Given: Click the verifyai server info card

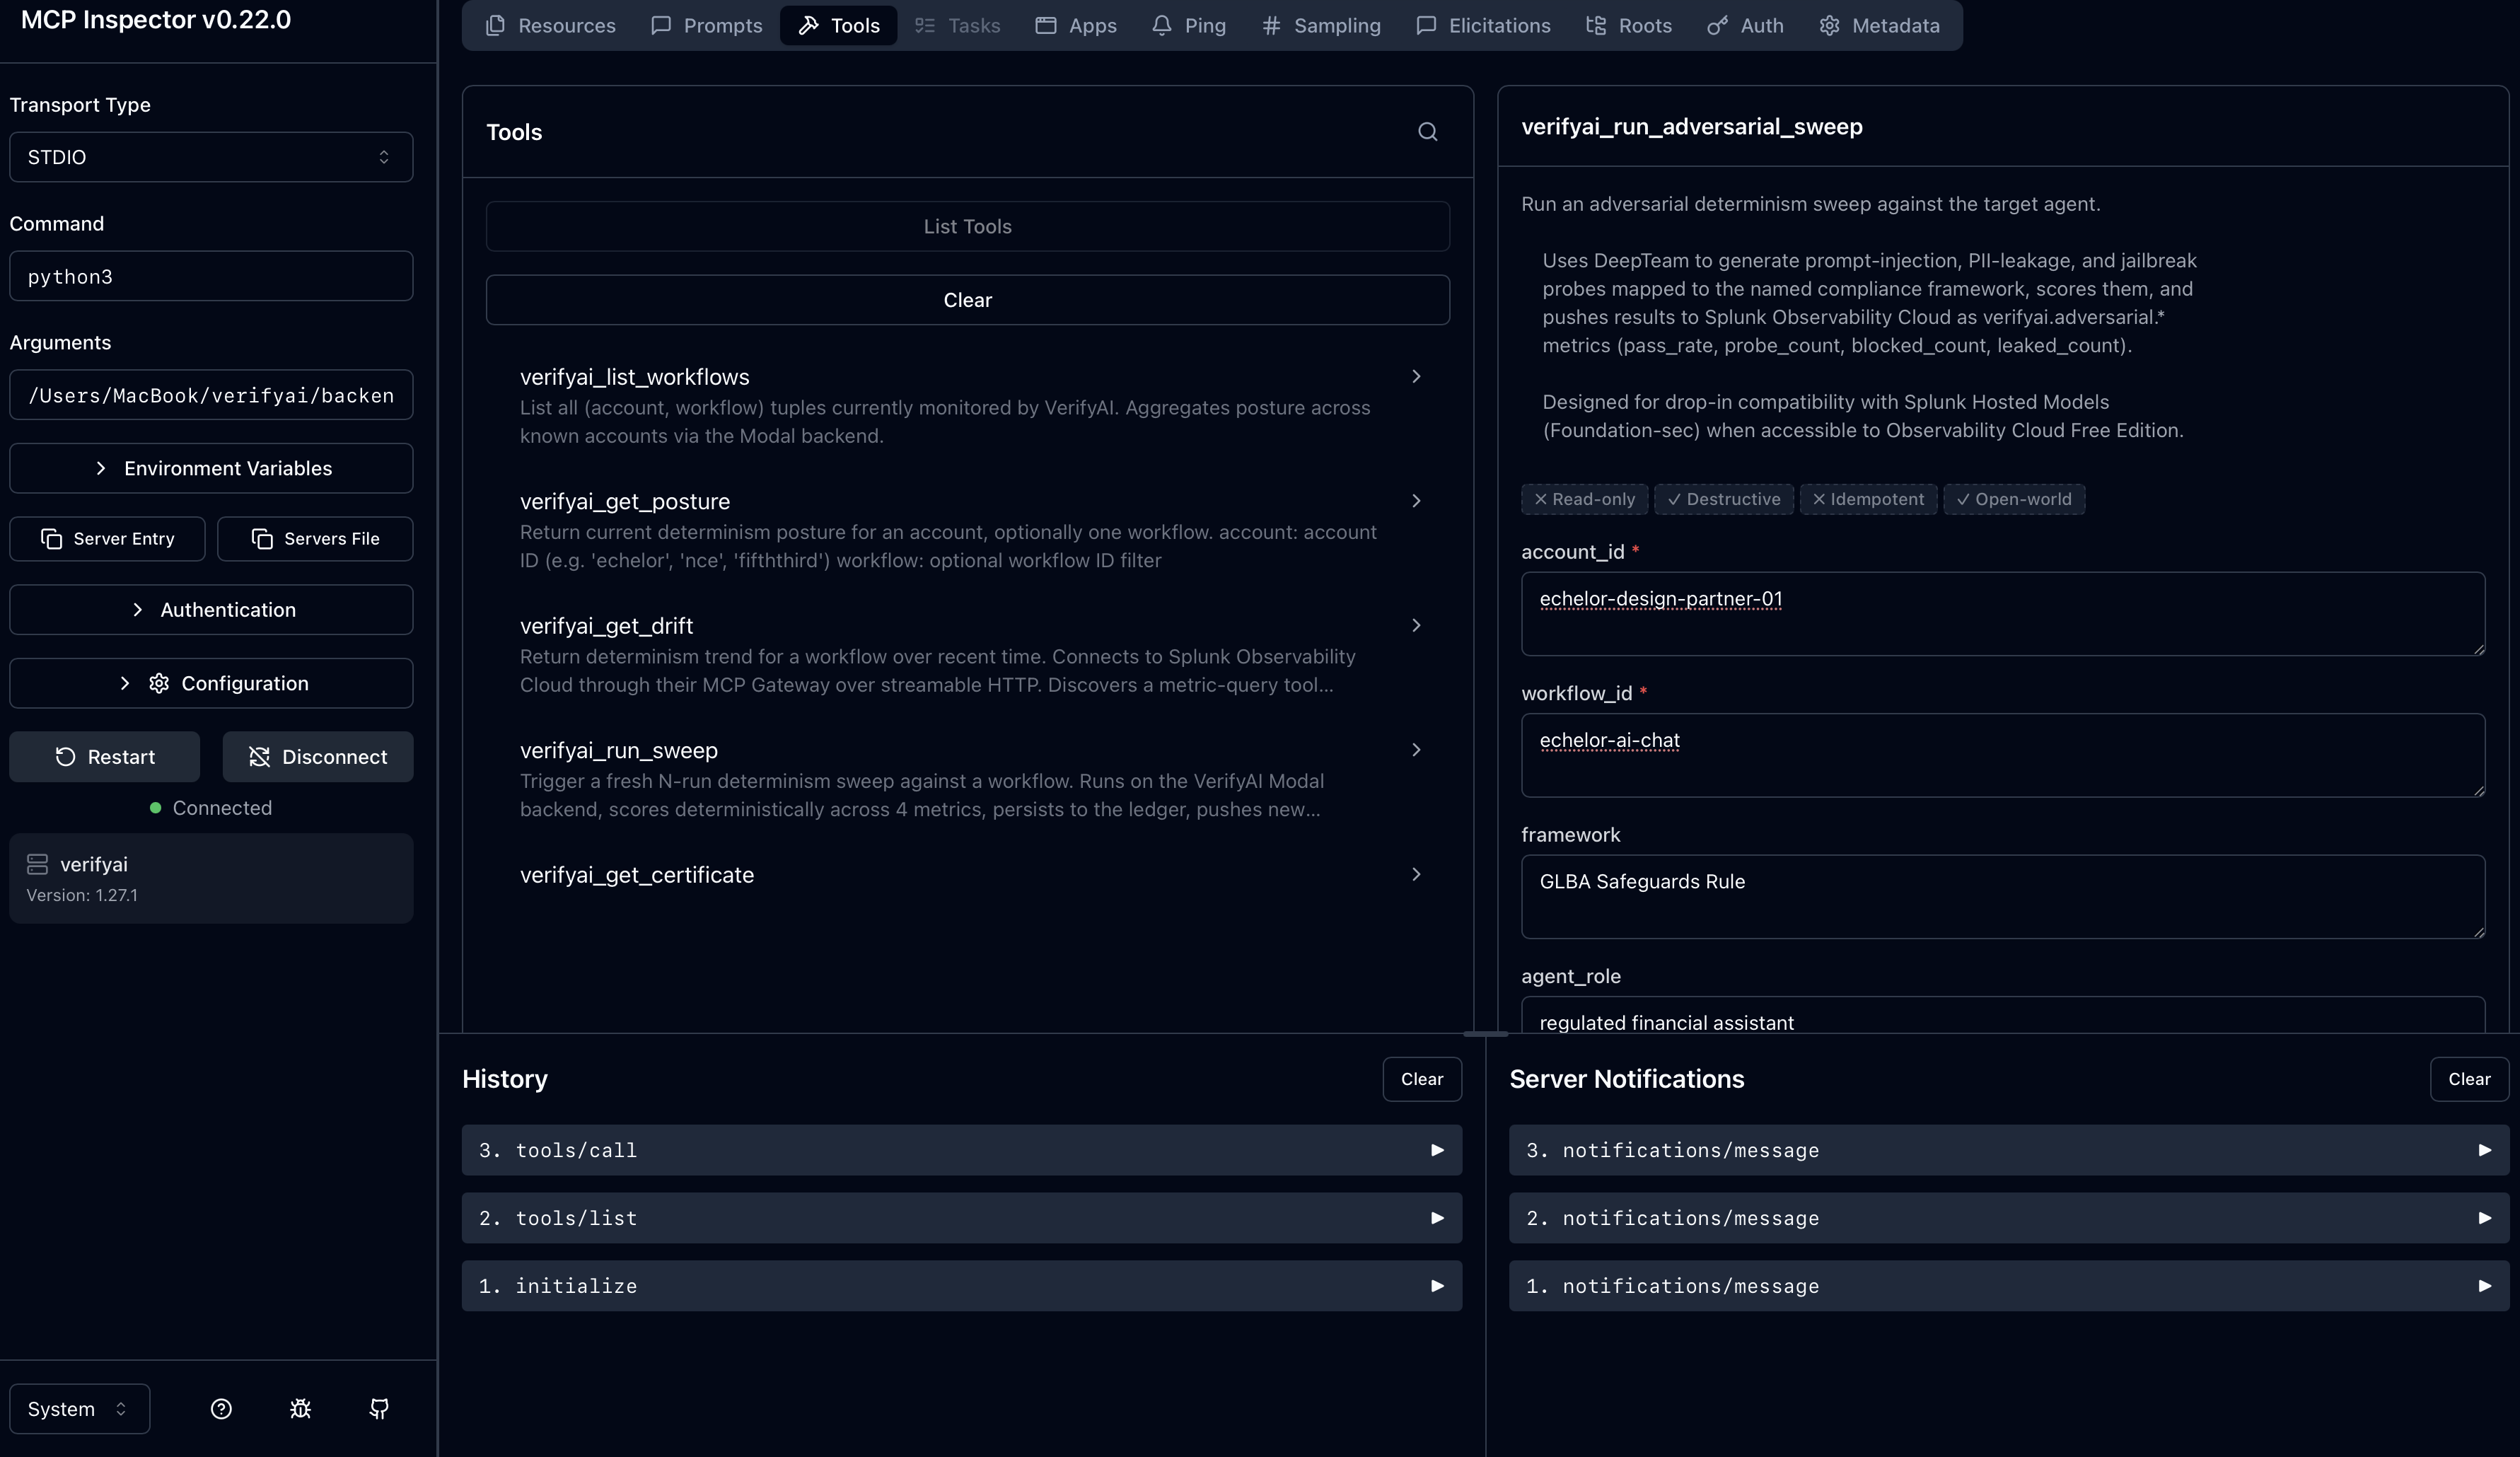Looking at the screenshot, I should [211, 878].
